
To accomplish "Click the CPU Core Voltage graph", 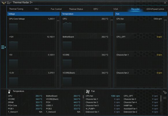I will pos(32,27).
